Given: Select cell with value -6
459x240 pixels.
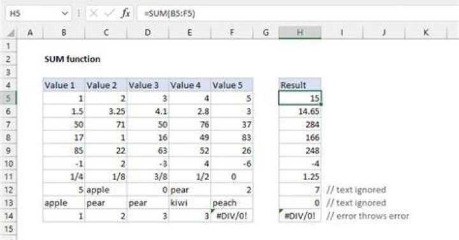Looking at the screenshot, I should (x=232, y=164).
